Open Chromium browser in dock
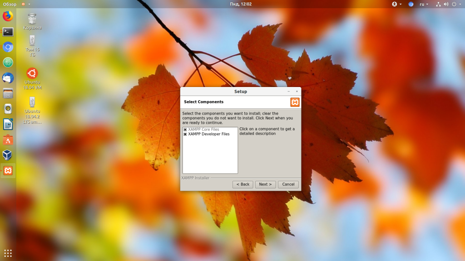 [x=8, y=47]
